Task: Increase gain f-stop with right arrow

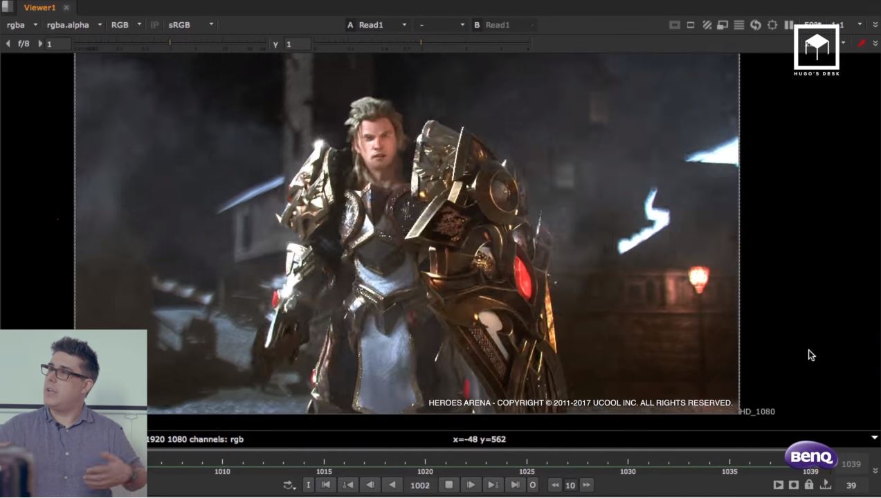Action: [x=40, y=44]
